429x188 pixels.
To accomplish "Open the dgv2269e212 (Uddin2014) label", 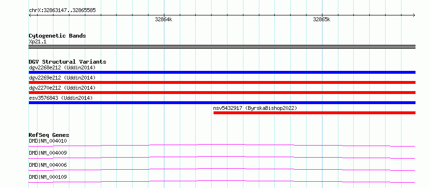I will pos(62,78).
